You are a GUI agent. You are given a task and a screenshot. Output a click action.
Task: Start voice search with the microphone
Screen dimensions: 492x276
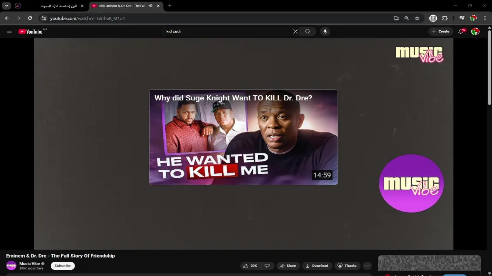(x=325, y=31)
